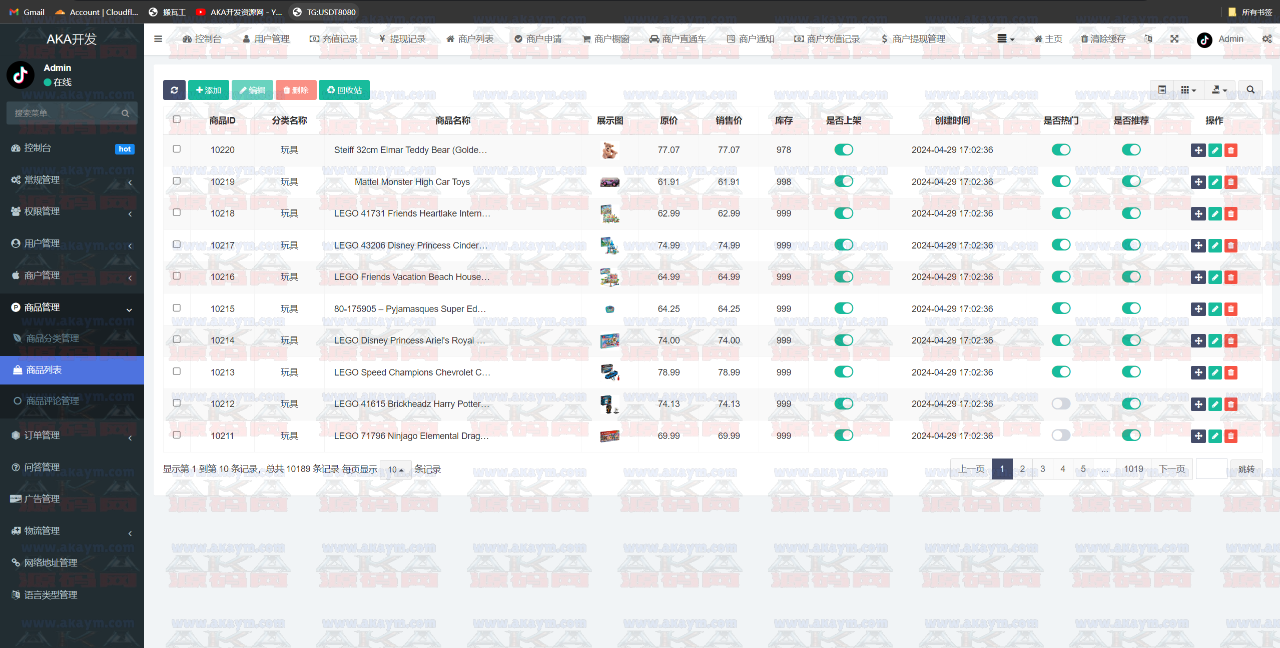Screen dimensions: 1280x648
Task: Click the green edit pencil for product 10218
Action: tap(1214, 214)
